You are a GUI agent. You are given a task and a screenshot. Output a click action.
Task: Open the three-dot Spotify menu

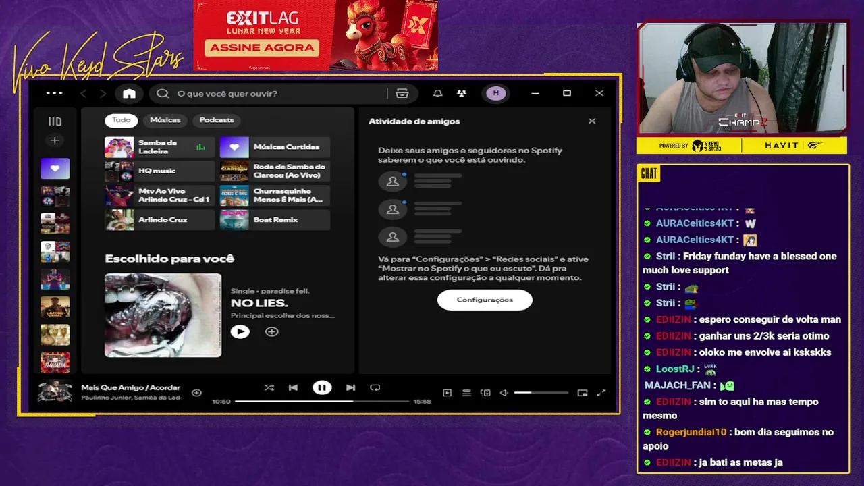pos(54,93)
